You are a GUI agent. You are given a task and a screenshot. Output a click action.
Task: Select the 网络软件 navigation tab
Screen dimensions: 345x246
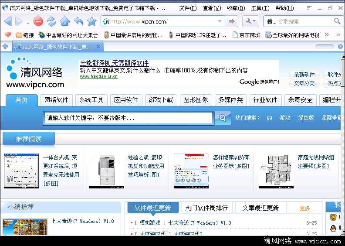(56, 100)
